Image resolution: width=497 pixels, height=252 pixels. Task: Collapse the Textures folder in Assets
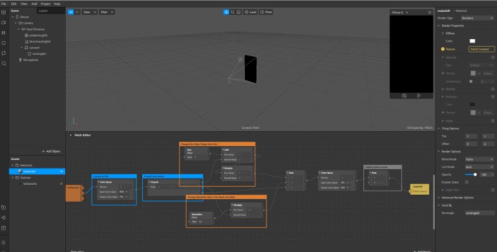pos(12,178)
